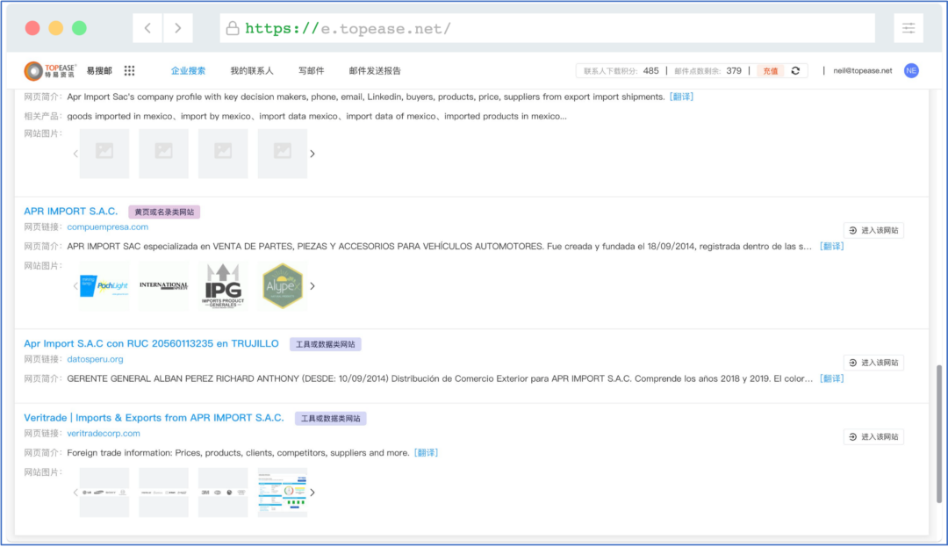Click the browser forward arrow

click(177, 28)
